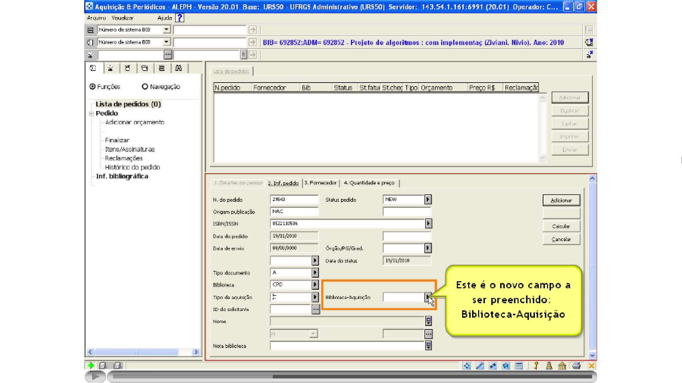Image resolution: width=682 pixels, height=383 pixels.
Task: Open the Órgão/PG/Grad. list arrow
Action: tap(428, 248)
